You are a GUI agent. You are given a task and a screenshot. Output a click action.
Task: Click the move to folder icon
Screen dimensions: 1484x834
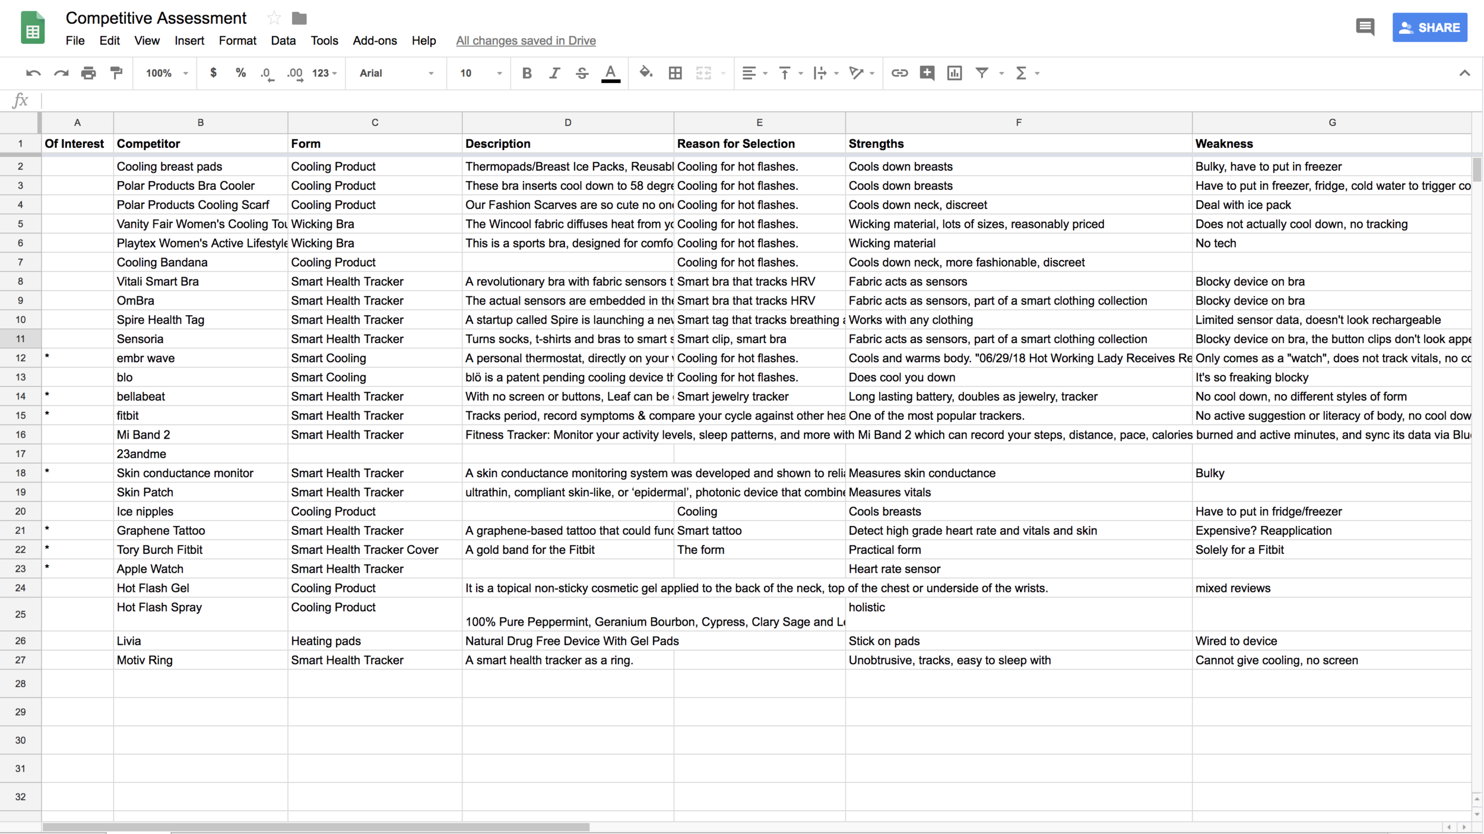[299, 18]
